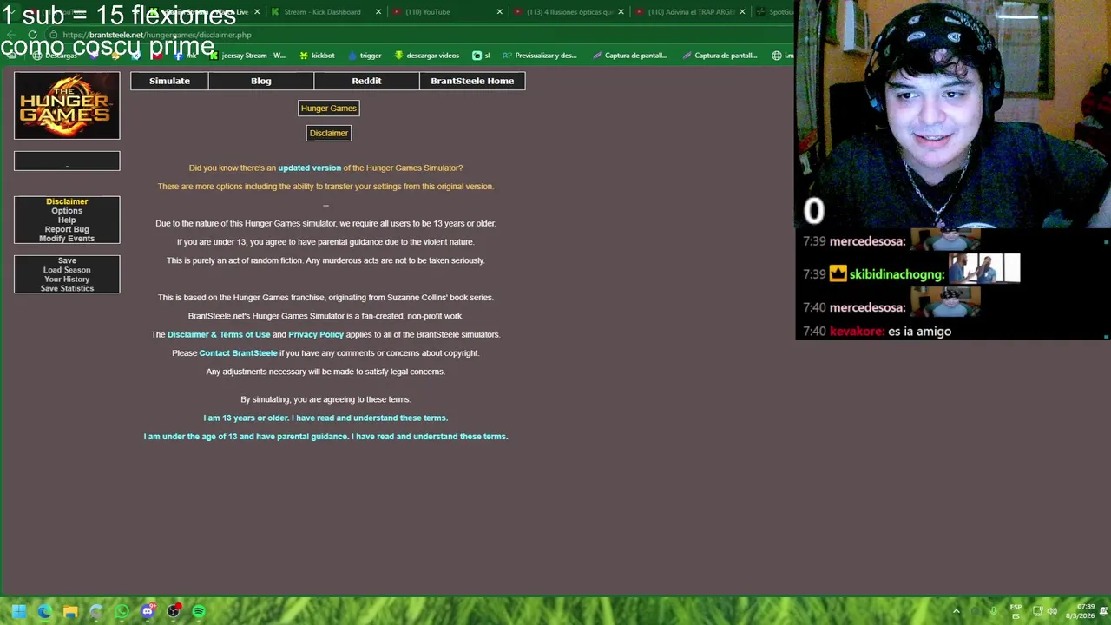Close the Stream - Kick Dashboard tab
Screen dimensions: 1111x625
pos(378,12)
